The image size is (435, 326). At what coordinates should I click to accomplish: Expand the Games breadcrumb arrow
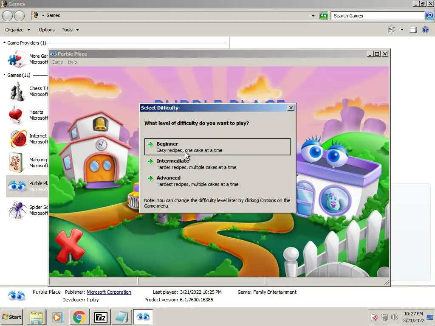click(x=43, y=16)
